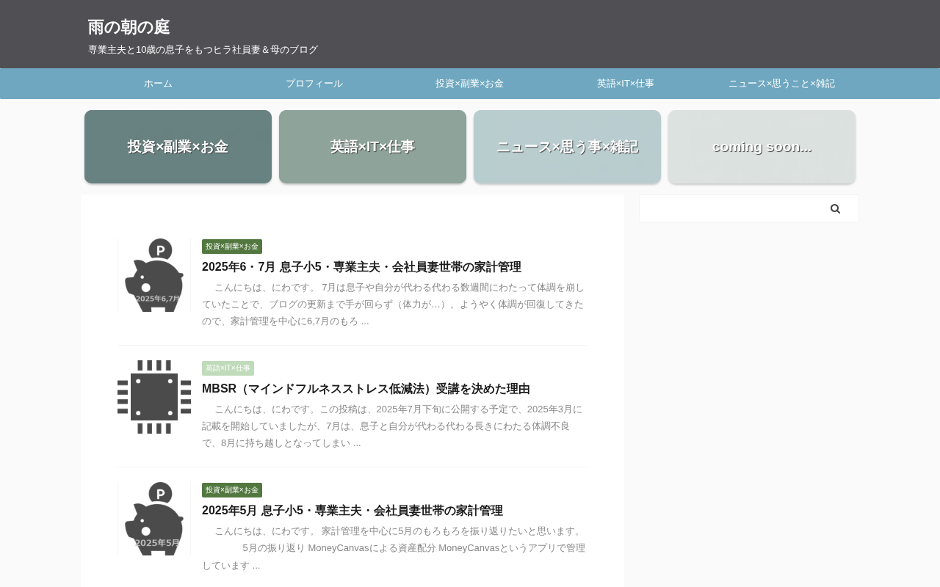
Task: Select 英語×IT×仕事 in the navigation bar
Action: [626, 84]
